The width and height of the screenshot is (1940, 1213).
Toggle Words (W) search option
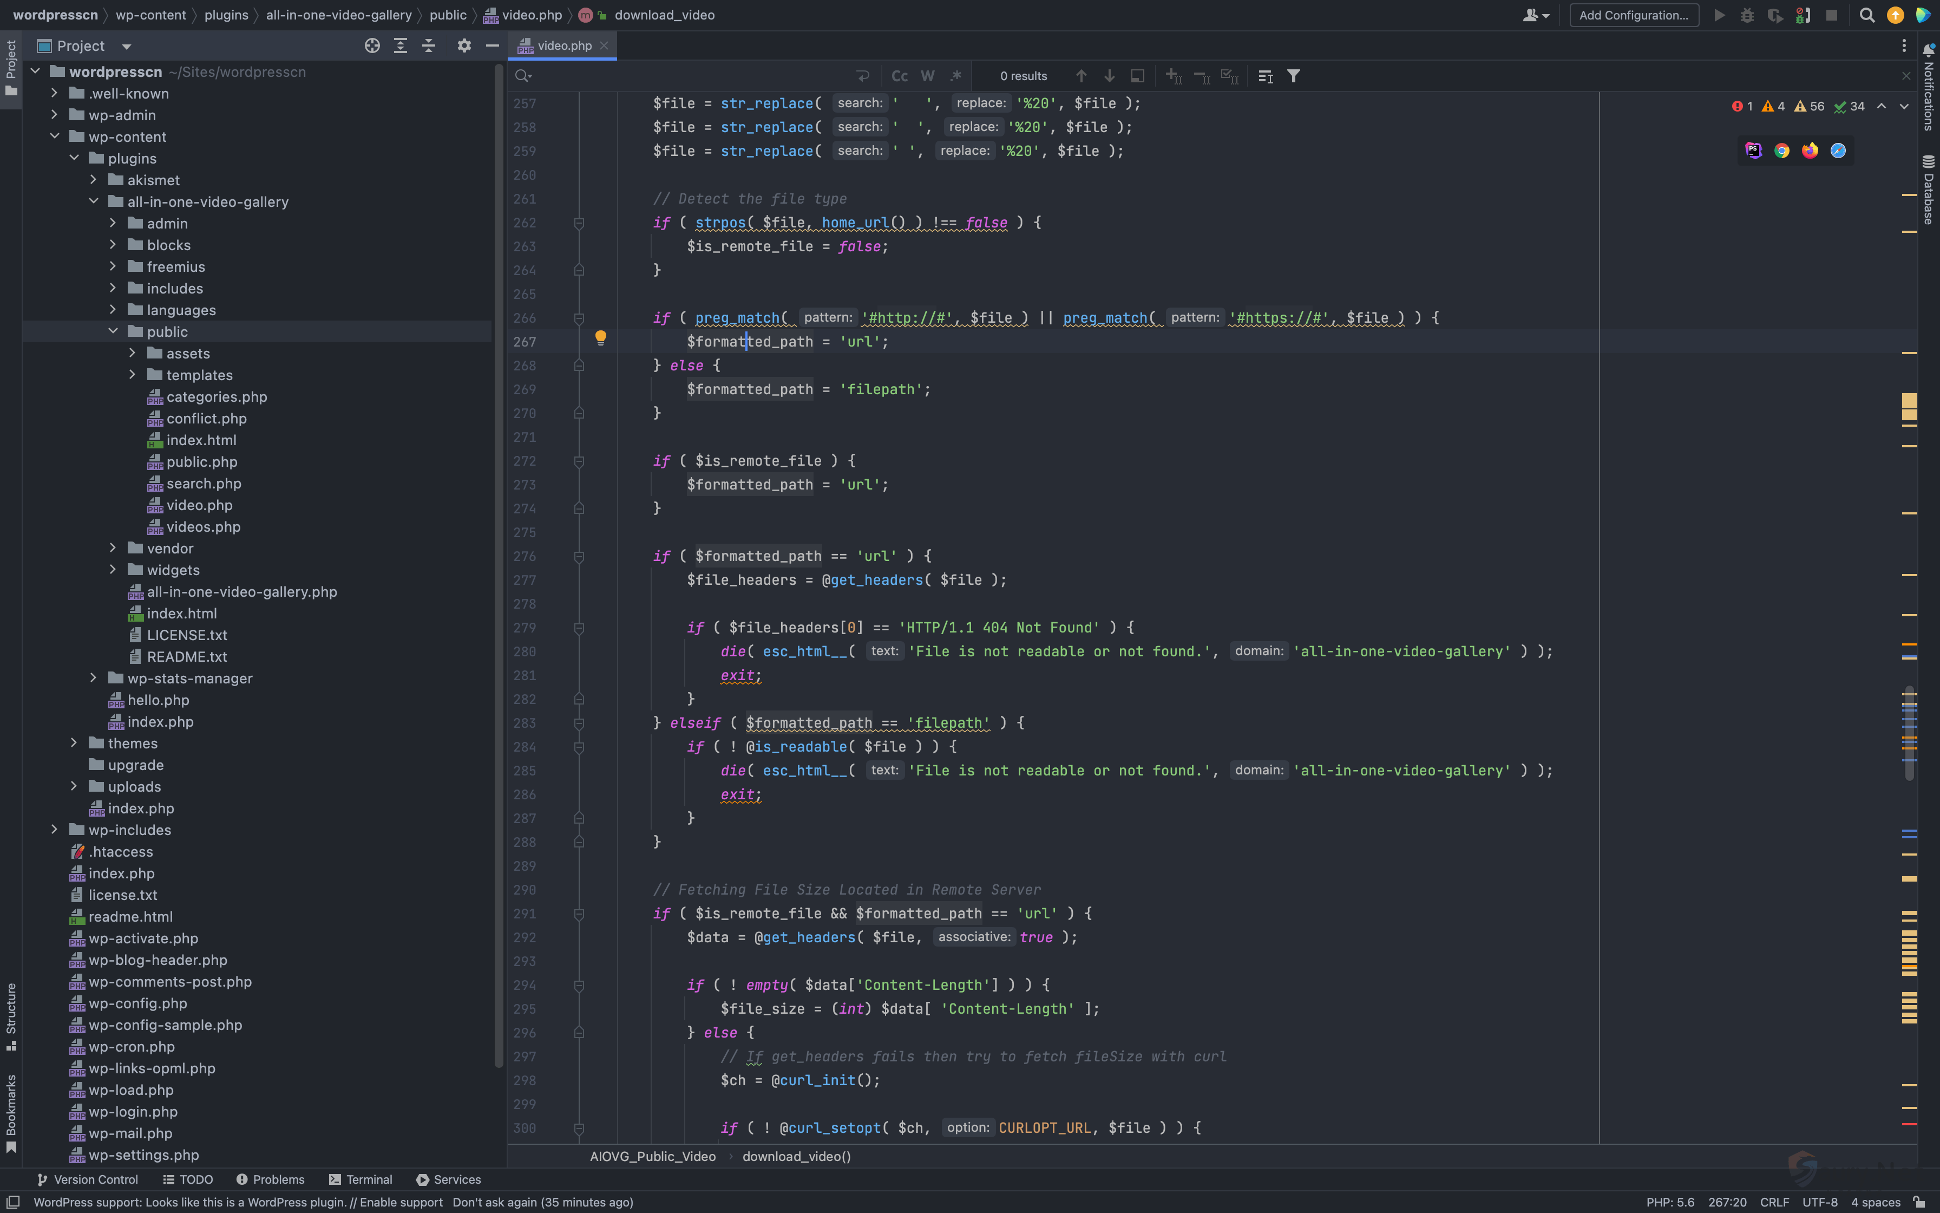pyautogui.click(x=928, y=76)
